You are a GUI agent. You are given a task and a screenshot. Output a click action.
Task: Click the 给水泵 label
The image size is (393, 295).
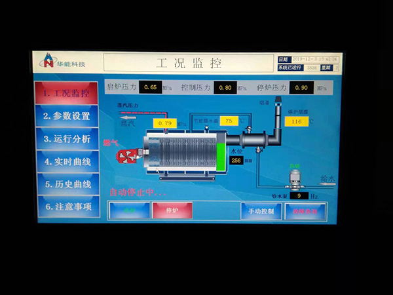[280, 196]
